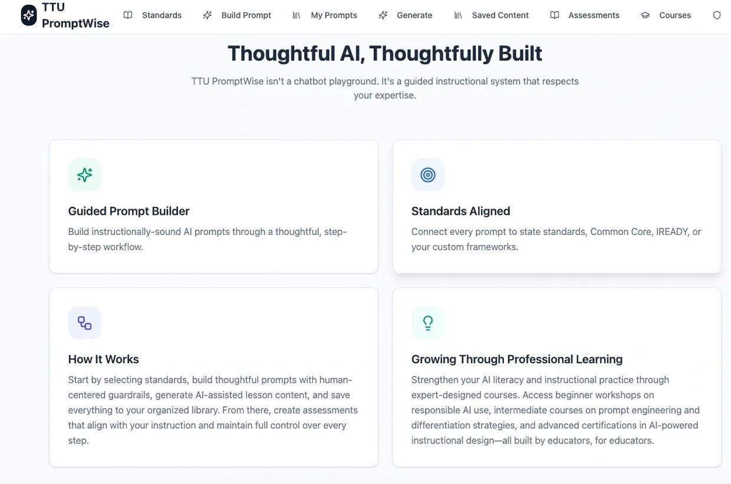Click the sparkle icon on Guided Prompt Builder card
This screenshot has height=484, width=731.
[x=84, y=175]
